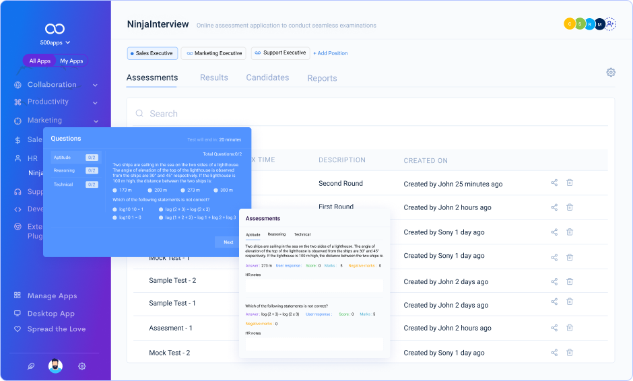Click the Desktop App sidebar icon
The image size is (633, 381).
[18, 314]
